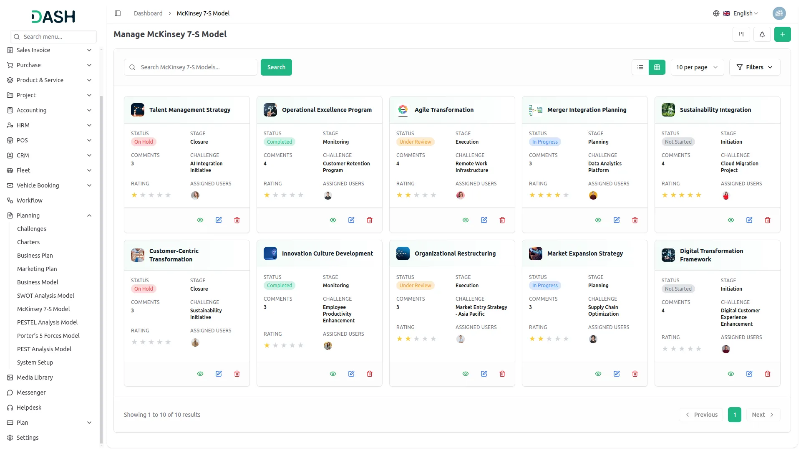View the Organizational Restructuring details
The width and height of the screenshot is (801, 451).
[466, 374]
